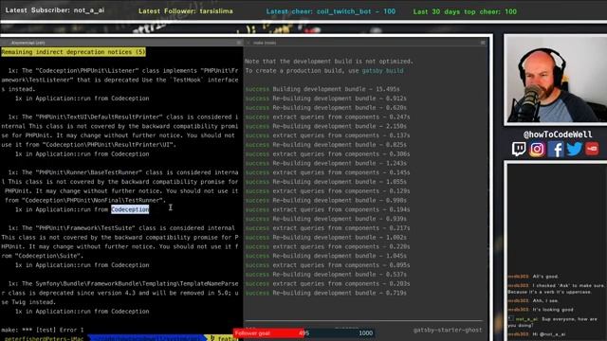Click the left terminal pane menu icon

(x=239, y=43)
